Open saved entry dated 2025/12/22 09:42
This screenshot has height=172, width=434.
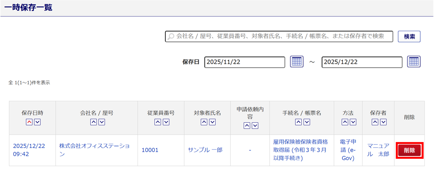(29, 150)
